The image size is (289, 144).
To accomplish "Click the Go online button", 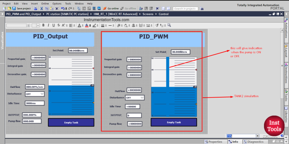I will coord(111,8).
